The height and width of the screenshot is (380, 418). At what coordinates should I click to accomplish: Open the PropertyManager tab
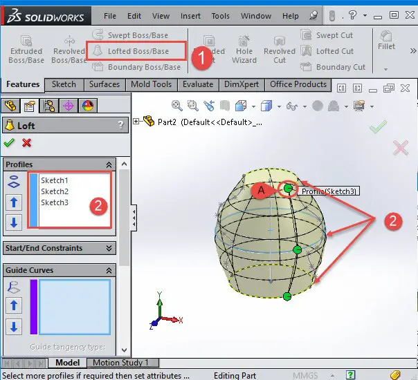(29, 106)
